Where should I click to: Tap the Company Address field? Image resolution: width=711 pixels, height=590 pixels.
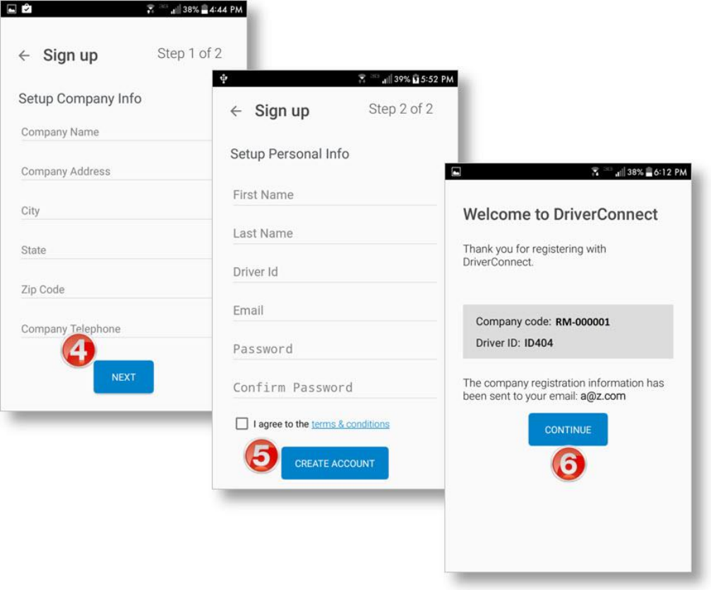[x=116, y=172]
